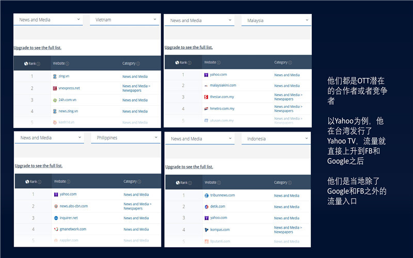Click the tribunnews.com site icon
Image resolution: width=413 pixels, height=258 pixels.
point(206,196)
